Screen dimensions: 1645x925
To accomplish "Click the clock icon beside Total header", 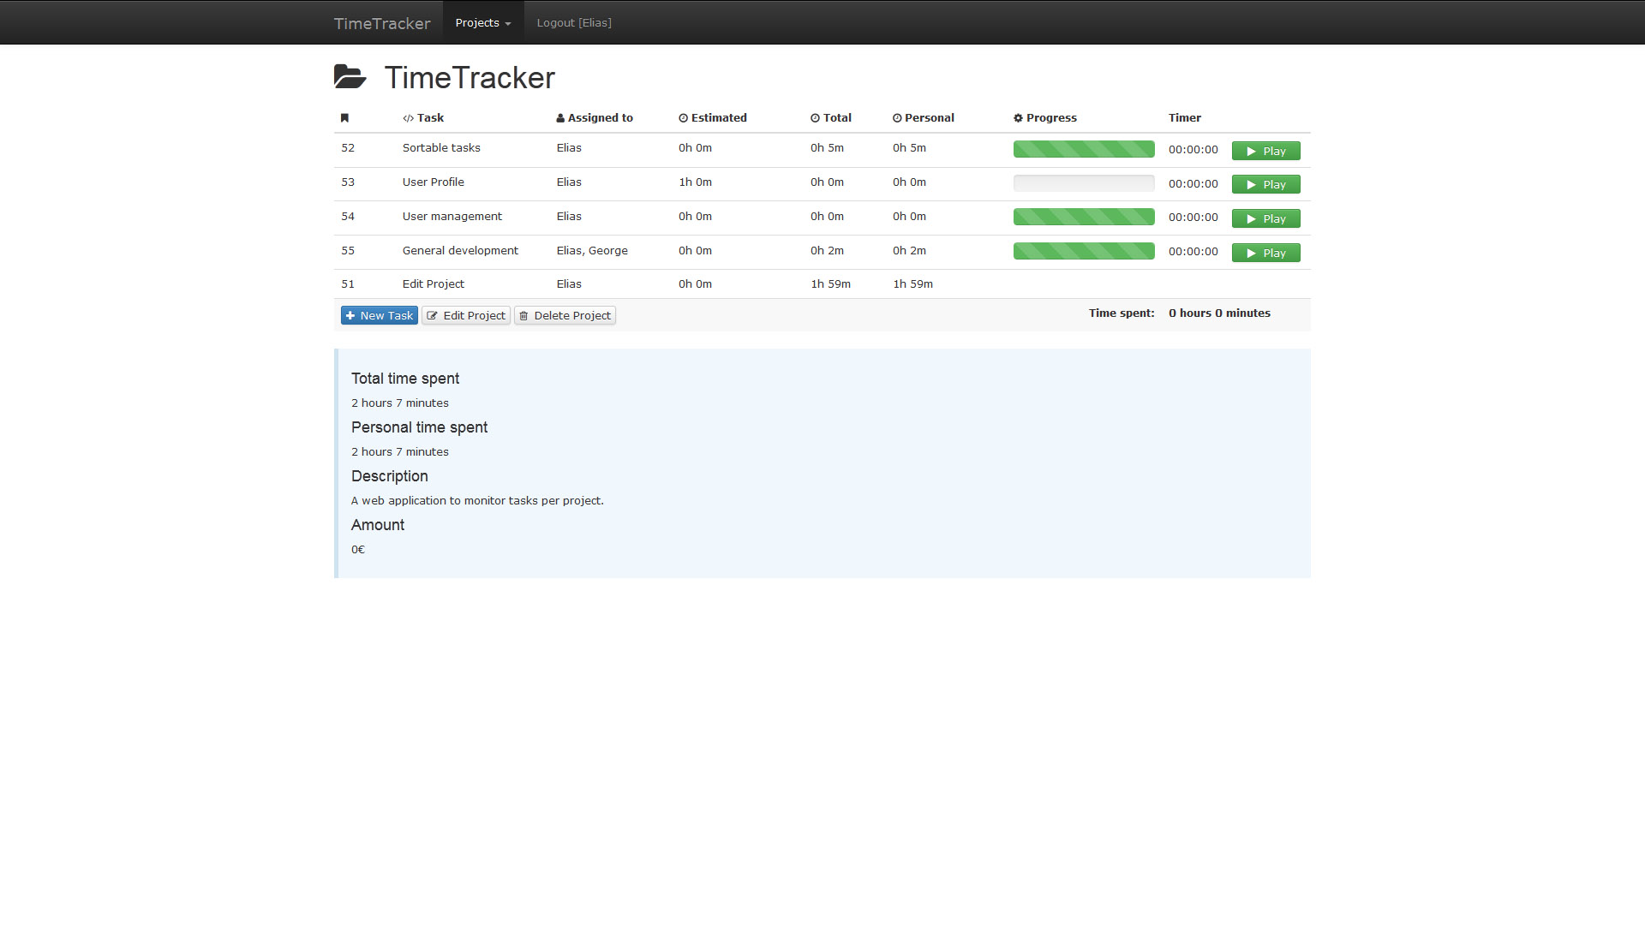I will [815, 118].
